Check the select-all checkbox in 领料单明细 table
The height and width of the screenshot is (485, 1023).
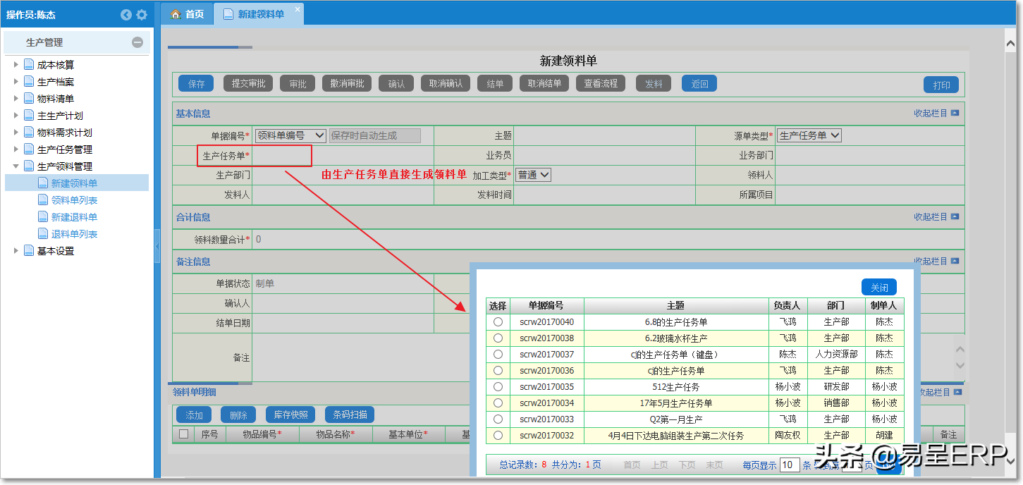[x=184, y=434]
